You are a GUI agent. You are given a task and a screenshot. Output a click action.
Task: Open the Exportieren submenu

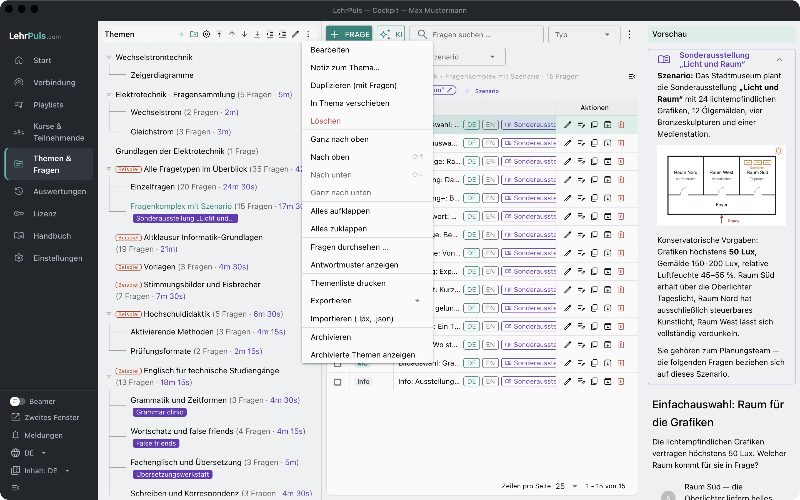click(x=367, y=301)
